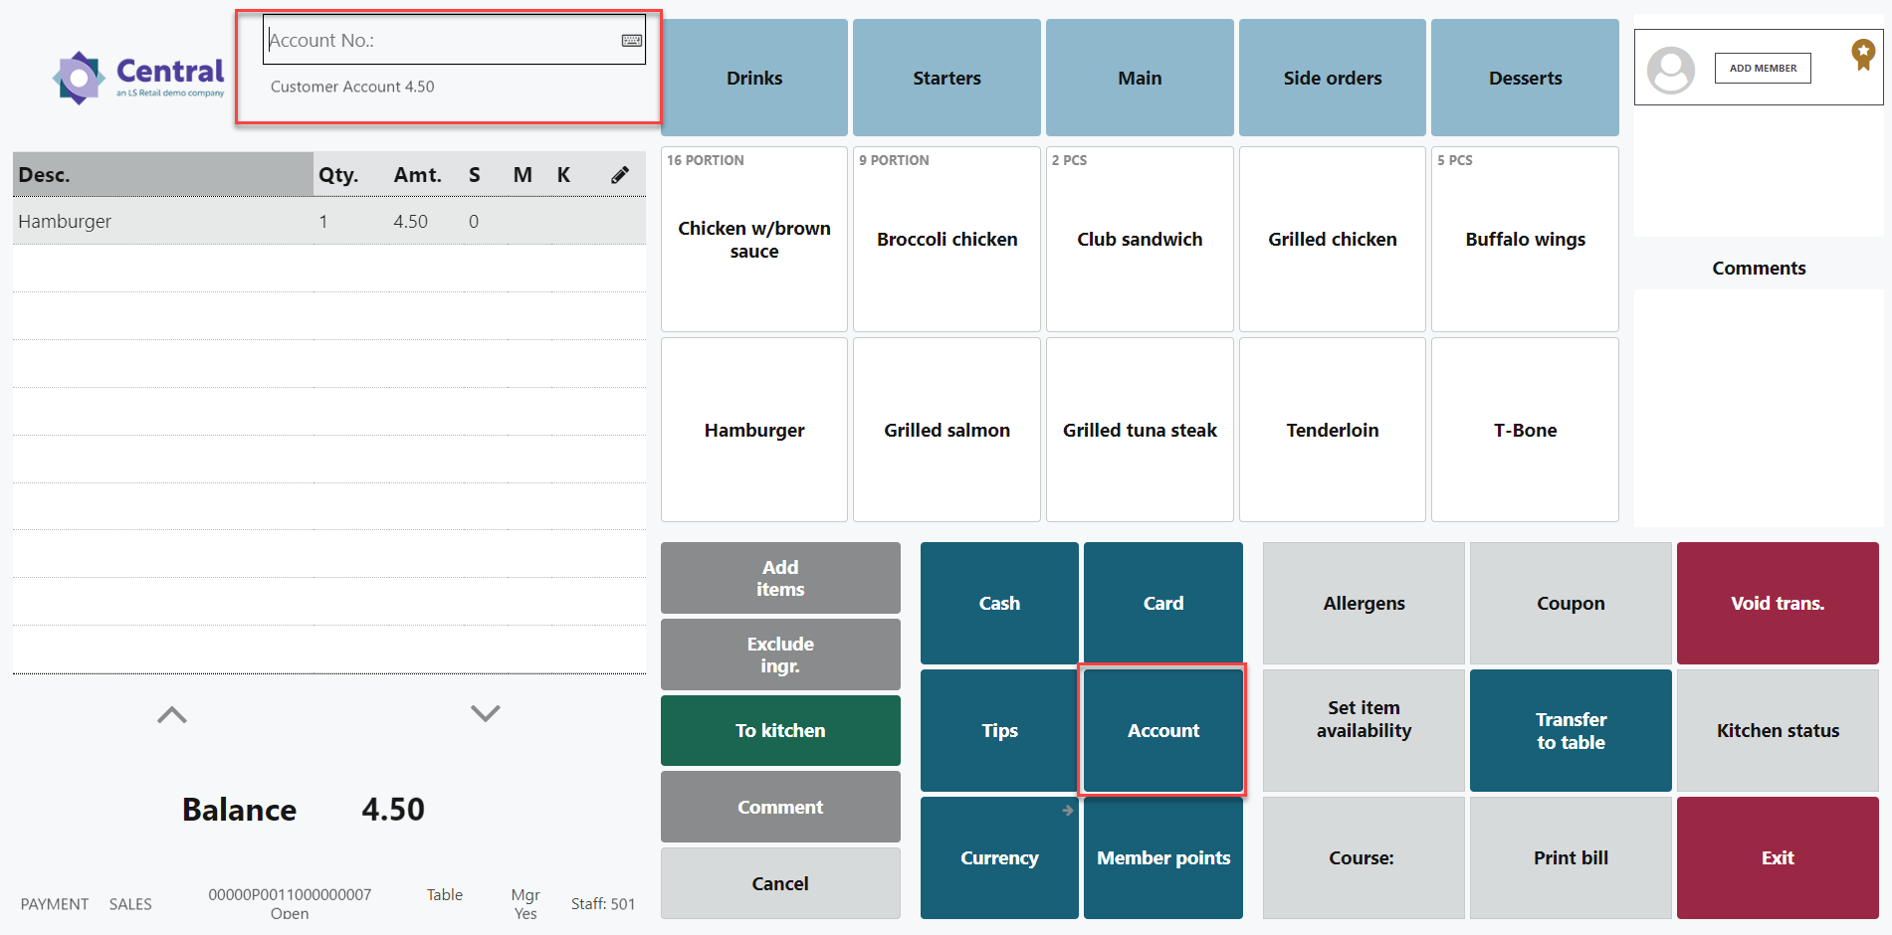Click the Central logo

click(139, 78)
